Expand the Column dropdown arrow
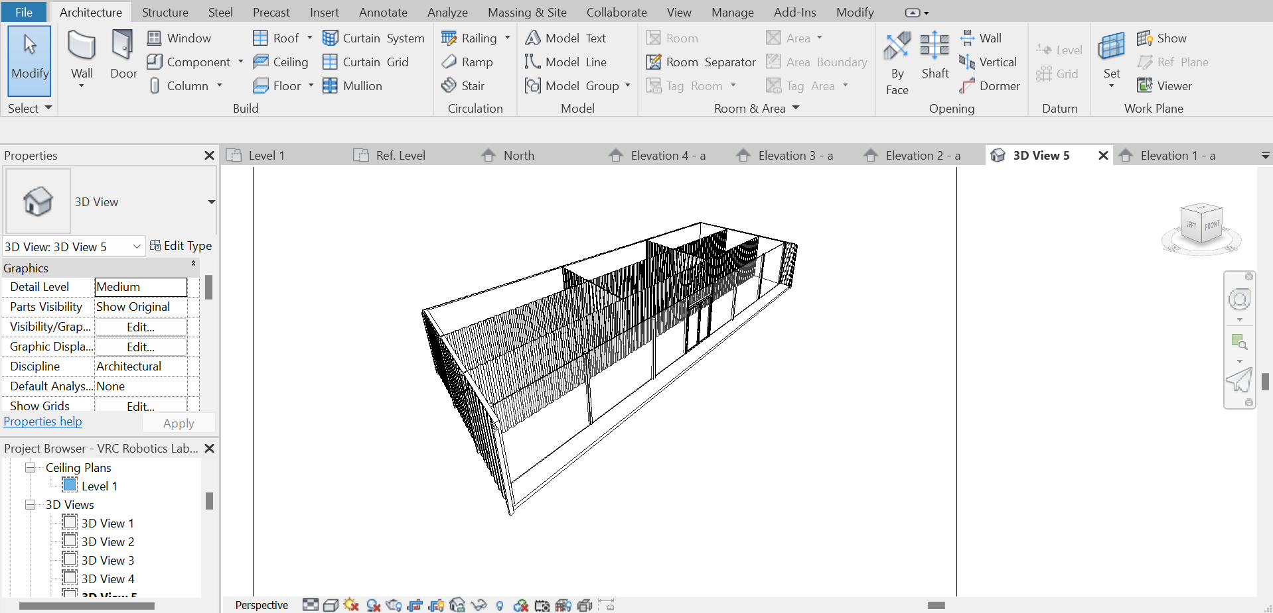This screenshot has width=1273, height=613. pyautogui.click(x=219, y=85)
